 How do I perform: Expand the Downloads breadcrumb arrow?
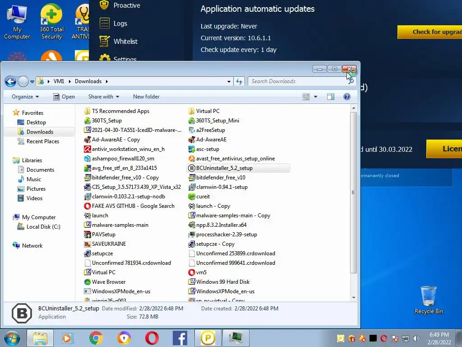[106, 81]
